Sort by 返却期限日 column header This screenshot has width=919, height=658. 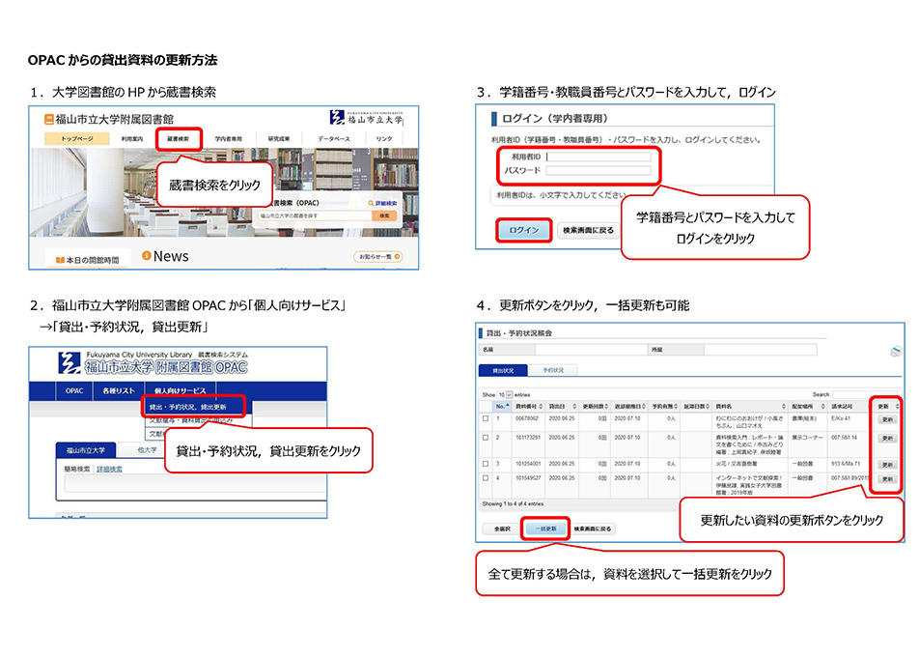pyautogui.click(x=630, y=406)
